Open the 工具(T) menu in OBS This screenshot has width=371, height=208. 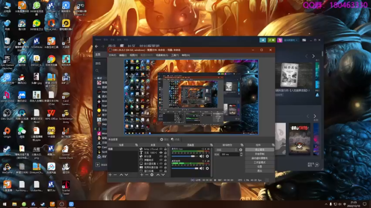point(175,55)
